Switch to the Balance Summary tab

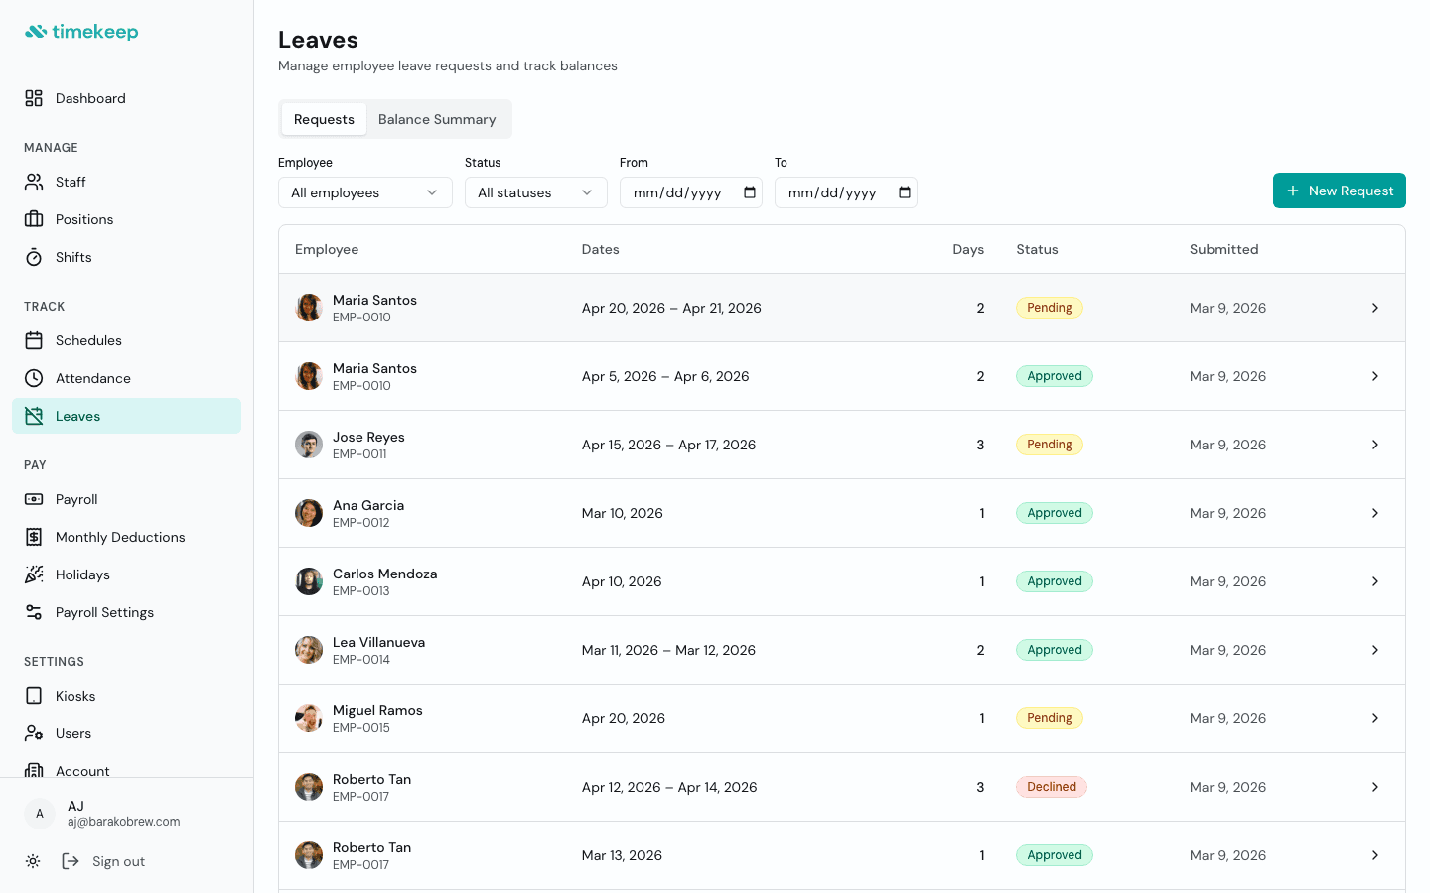[437, 118]
